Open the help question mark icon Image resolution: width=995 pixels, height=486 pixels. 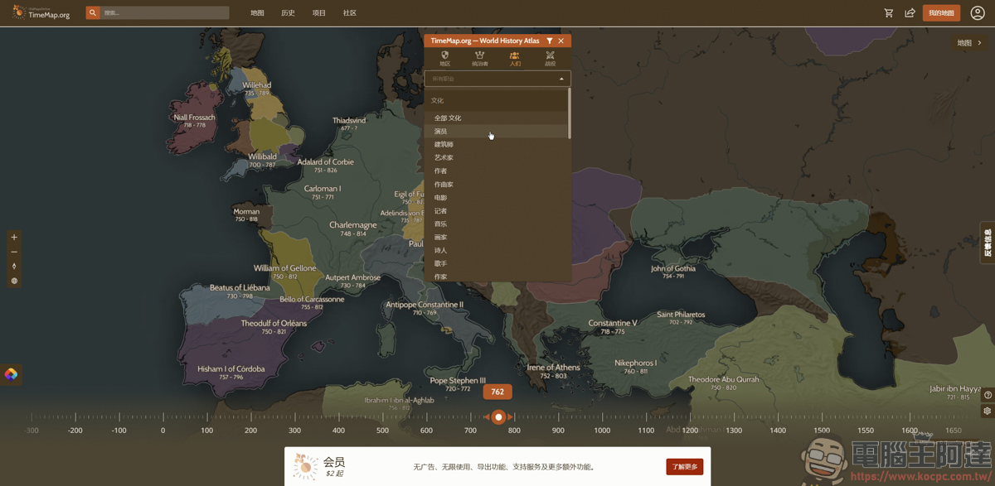(x=988, y=396)
